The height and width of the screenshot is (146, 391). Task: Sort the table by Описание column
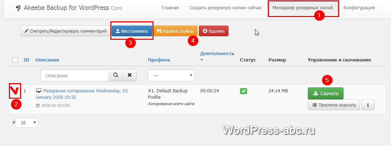(x=47, y=60)
